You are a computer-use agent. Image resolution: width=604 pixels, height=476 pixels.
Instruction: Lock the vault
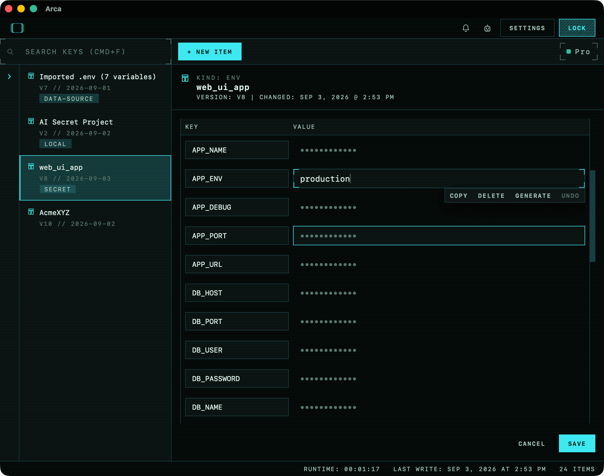577,28
